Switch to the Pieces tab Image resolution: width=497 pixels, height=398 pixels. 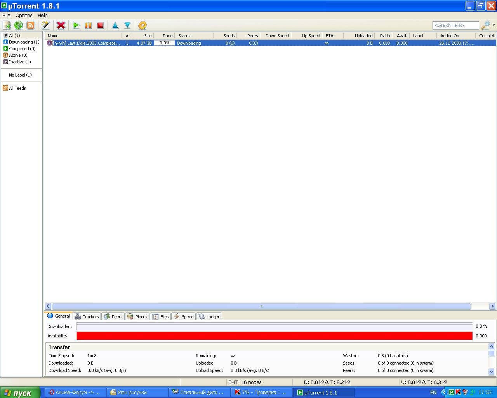(x=137, y=317)
